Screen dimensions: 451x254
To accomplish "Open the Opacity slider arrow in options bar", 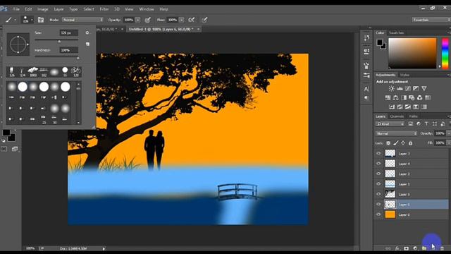I will (x=137, y=20).
